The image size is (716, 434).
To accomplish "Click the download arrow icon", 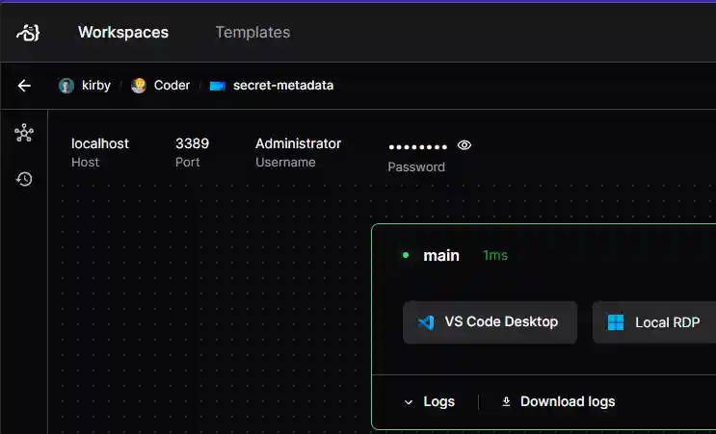I will click(506, 401).
